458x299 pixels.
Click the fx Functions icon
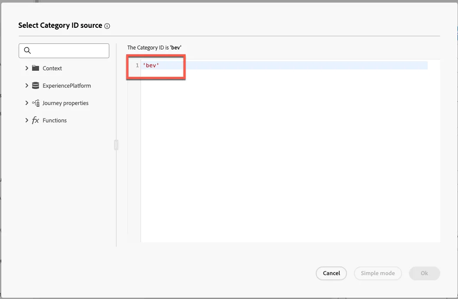[x=35, y=120]
